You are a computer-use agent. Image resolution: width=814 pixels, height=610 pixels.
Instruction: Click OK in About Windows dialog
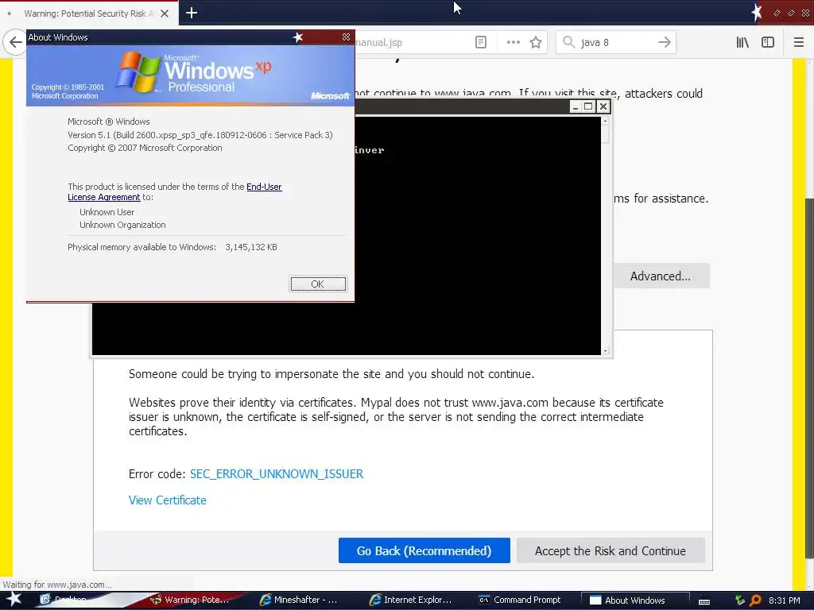318,284
